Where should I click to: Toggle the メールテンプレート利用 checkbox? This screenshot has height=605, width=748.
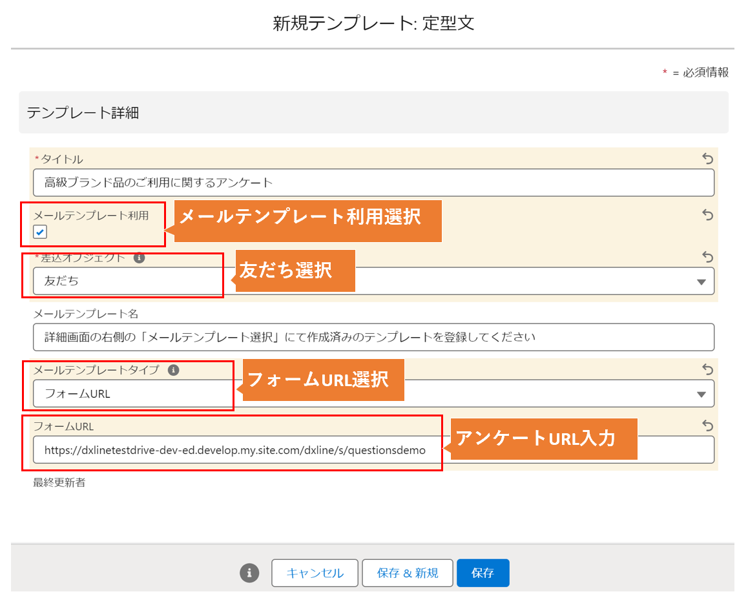pyautogui.click(x=40, y=232)
